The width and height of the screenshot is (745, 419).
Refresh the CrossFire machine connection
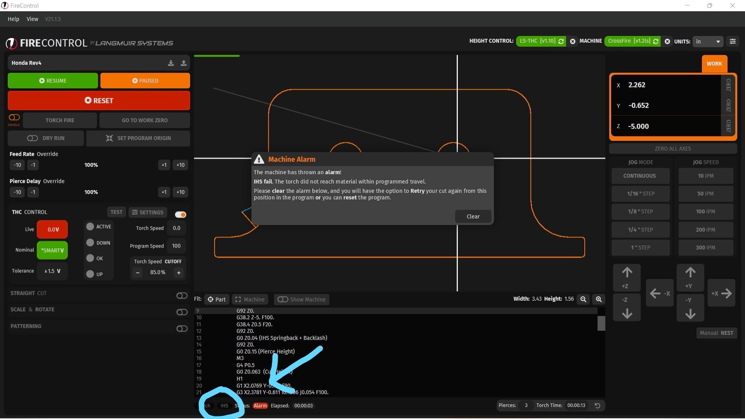pyautogui.click(x=656, y=41)
